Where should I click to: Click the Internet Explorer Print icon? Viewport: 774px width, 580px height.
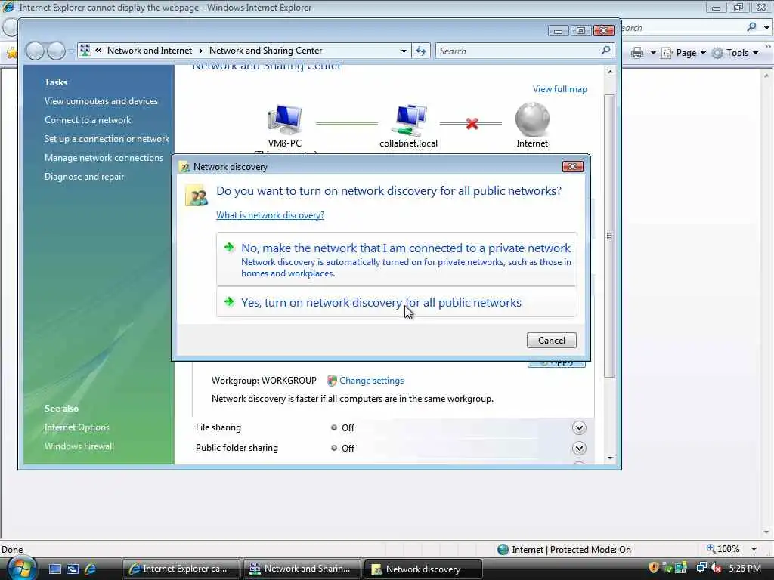click(x=637, y=53)
